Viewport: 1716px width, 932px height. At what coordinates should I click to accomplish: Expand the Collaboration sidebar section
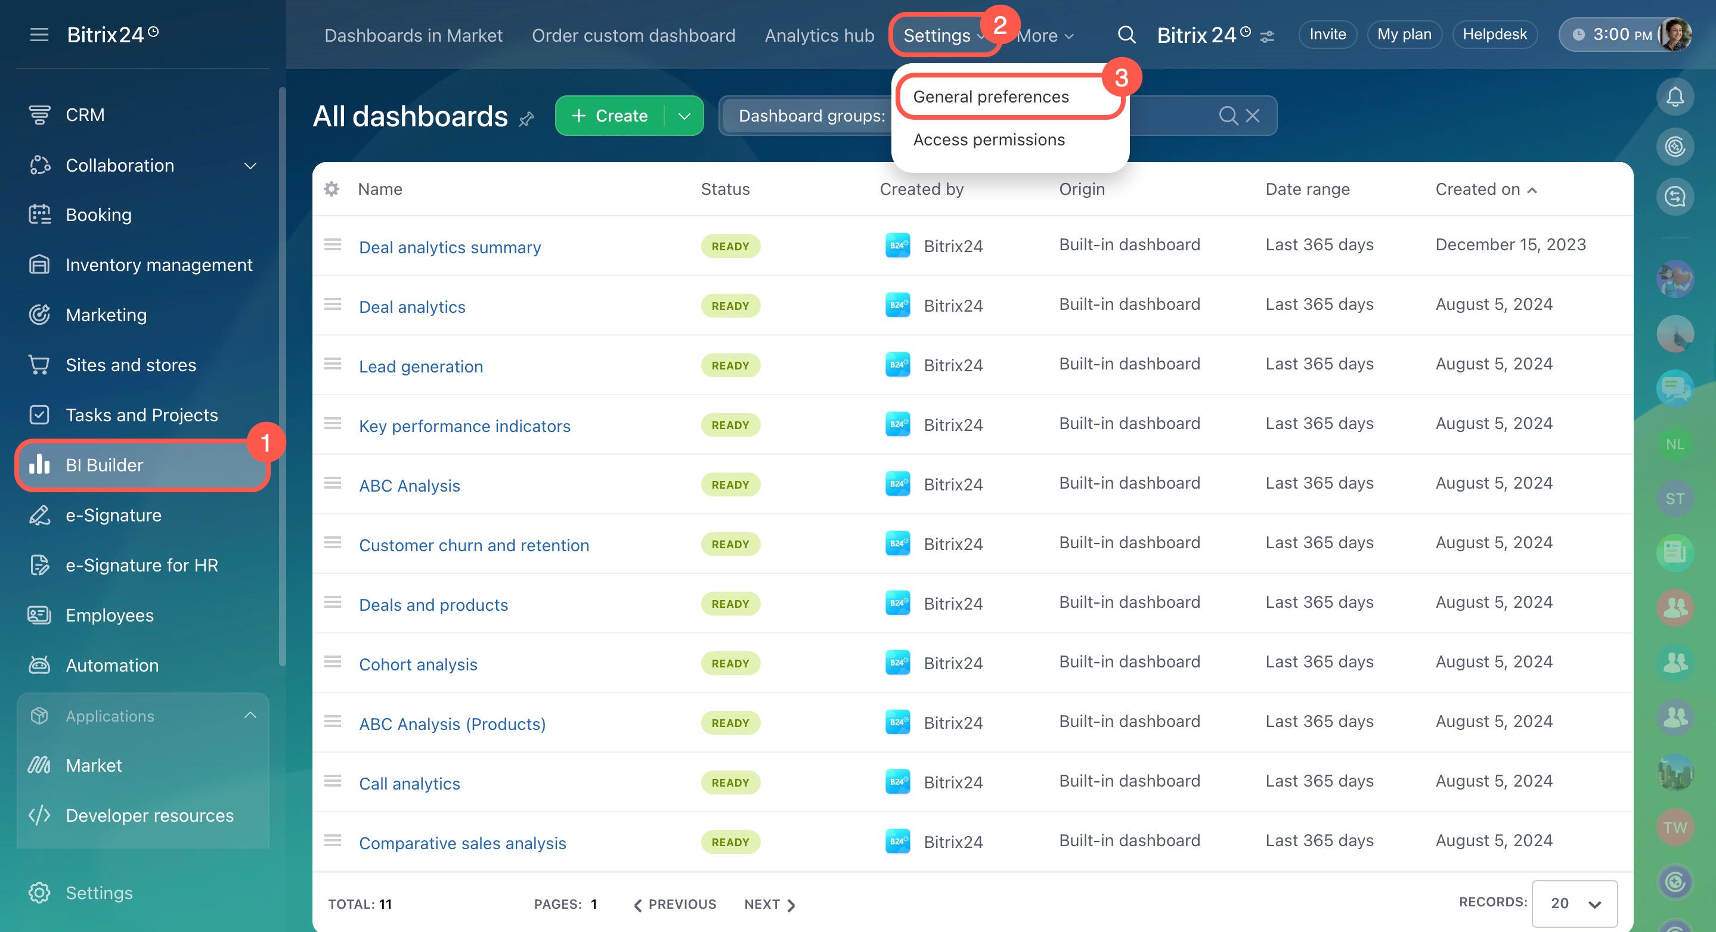coord(250,165)
